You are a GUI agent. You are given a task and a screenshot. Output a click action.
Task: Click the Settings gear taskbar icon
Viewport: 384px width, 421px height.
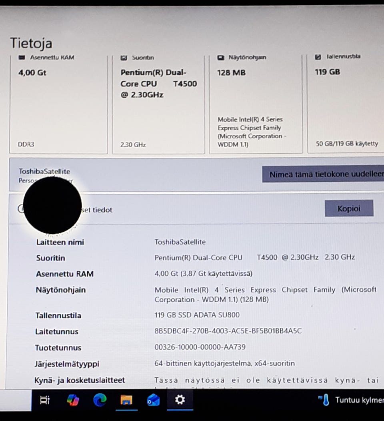180,399
